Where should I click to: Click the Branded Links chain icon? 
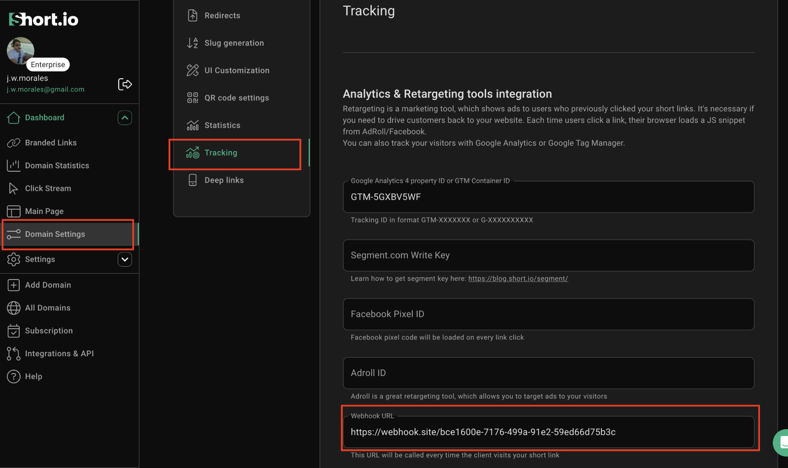click(14, 143)
